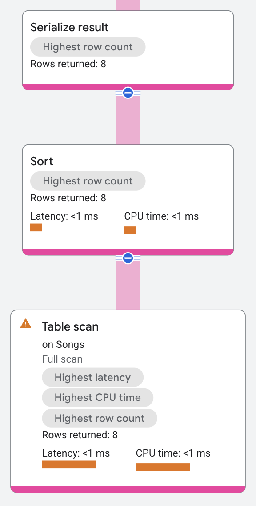Image resolution: width=256 pixels, height=506 pixels.
Task: Select the Sort operator card
Action: tap(128, 199)
